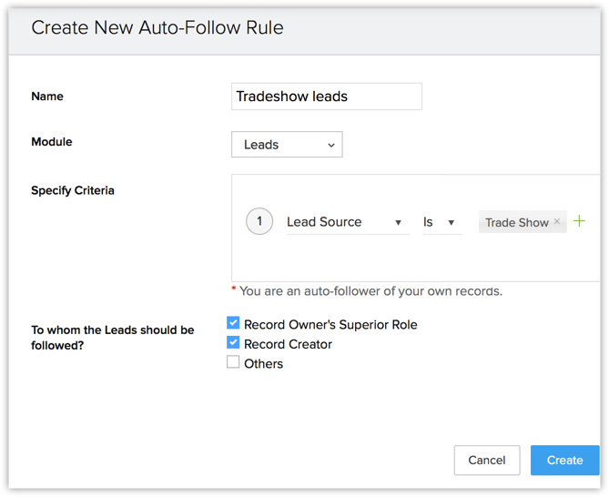Remove the Trade Show tag with its x
The image size is (609, 497).
pyautogui.click(x=557, y=222)
